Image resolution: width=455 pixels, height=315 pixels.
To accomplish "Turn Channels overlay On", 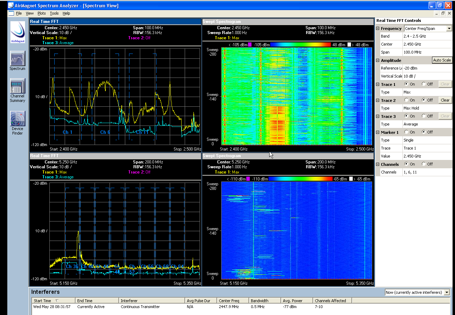I will 406,164.
